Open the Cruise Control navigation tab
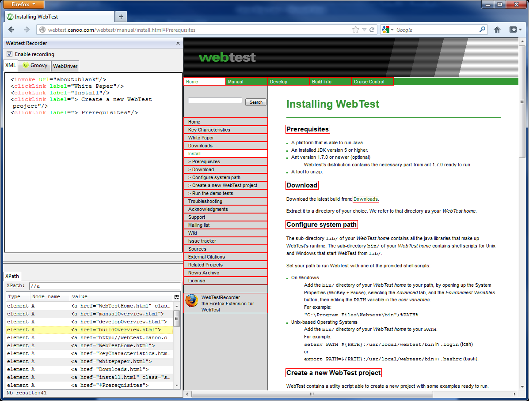 pos(373,82)
